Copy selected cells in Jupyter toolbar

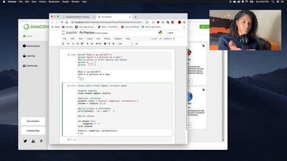78,44
